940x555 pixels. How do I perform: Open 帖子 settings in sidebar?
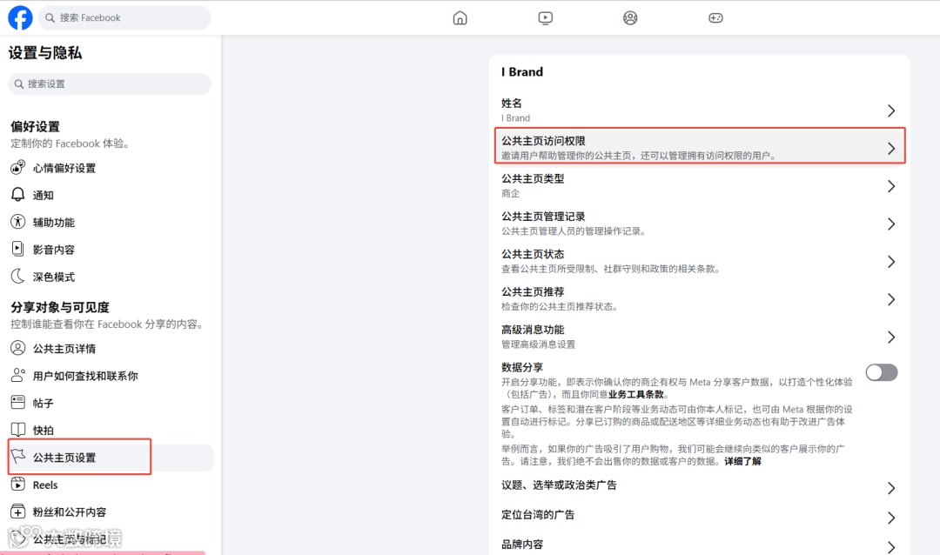tap(111, 403)
